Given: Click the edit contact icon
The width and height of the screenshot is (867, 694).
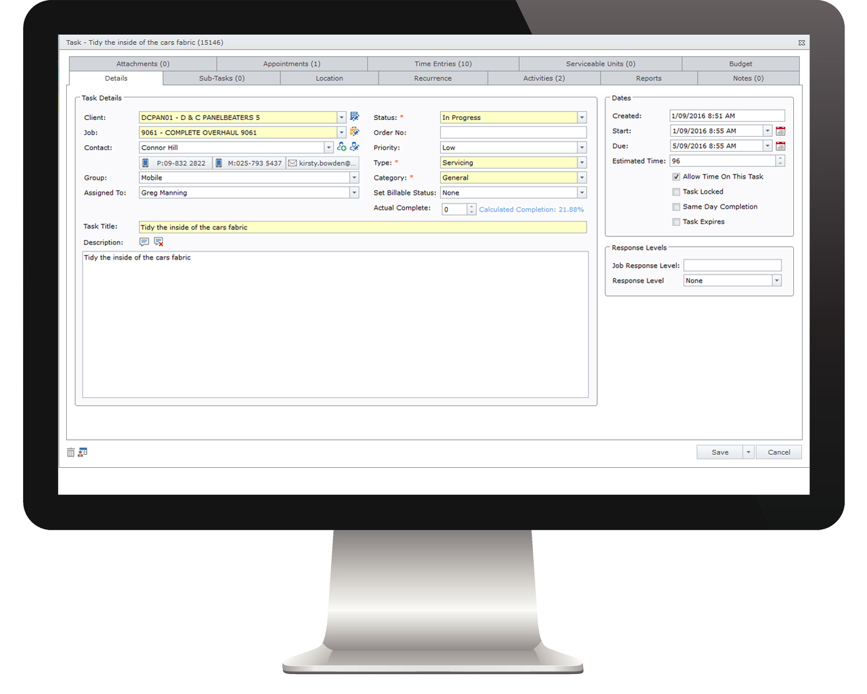Looking at the screenshot, I should (354, 147).
